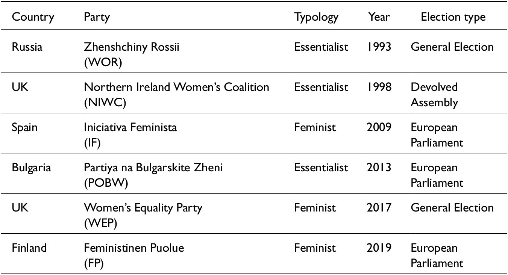
Task: Click the Finland country cell
Action: (29, 248)
